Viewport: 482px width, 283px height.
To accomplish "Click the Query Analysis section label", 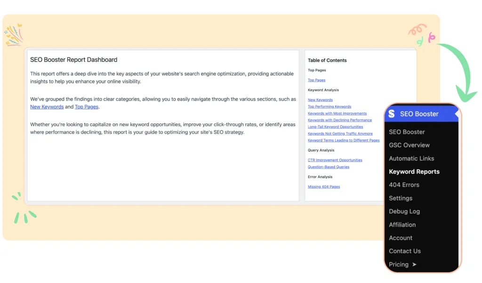I will tap(321, 150).
